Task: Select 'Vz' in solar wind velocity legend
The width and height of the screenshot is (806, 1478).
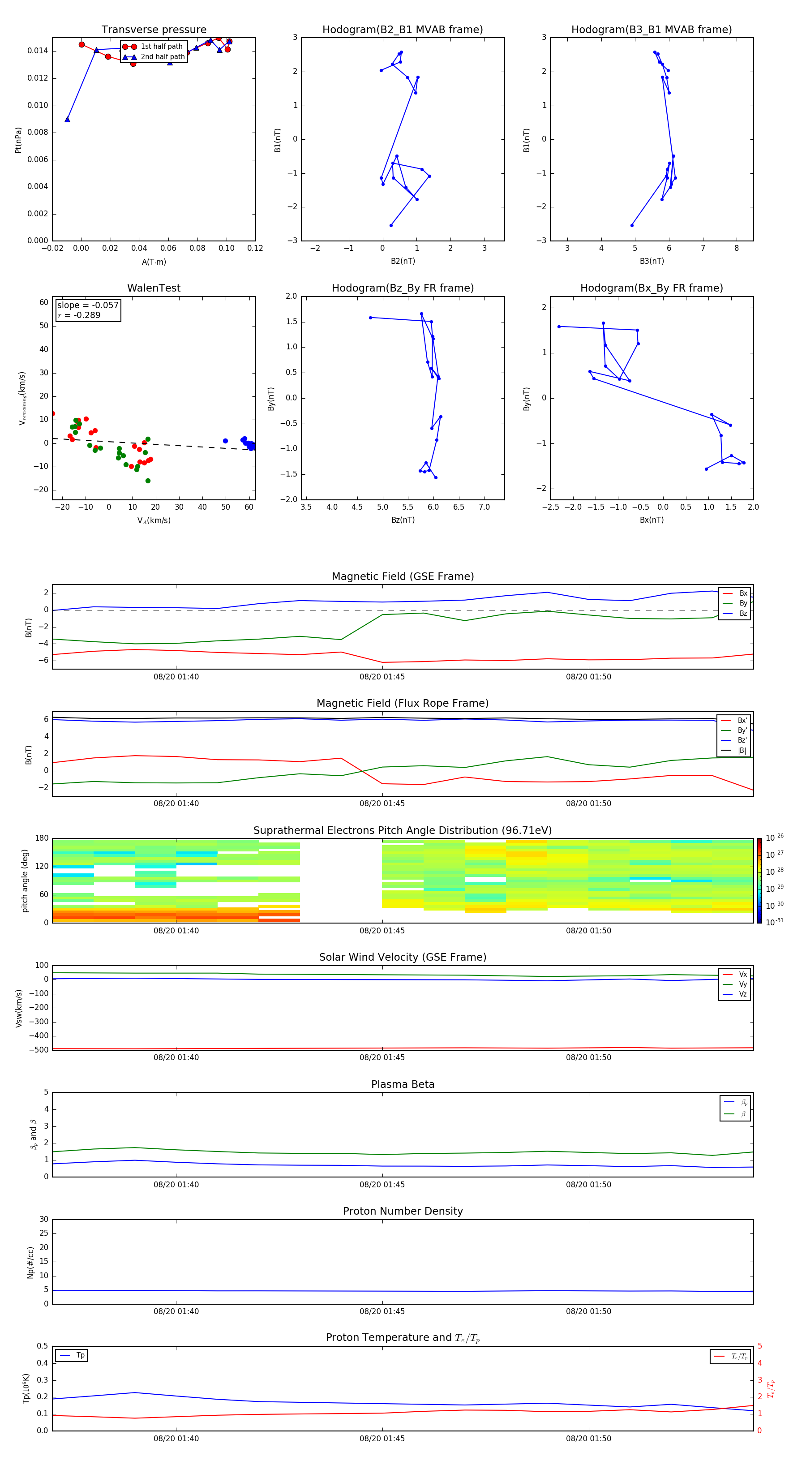Action: click(x=735, y=994)
